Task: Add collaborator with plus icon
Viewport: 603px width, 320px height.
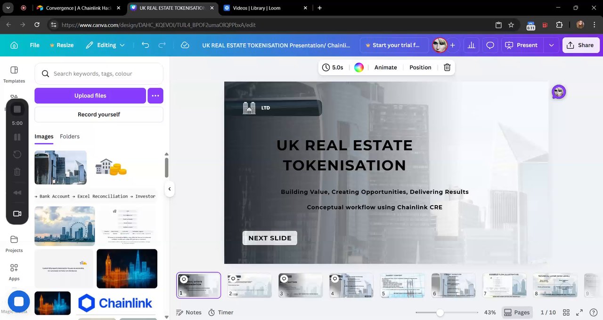Action: tap(452, 45)
